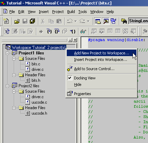This screenshot has width=148, height=143.
Task: Toggle the Workspace window button
Action: (98, 21)
